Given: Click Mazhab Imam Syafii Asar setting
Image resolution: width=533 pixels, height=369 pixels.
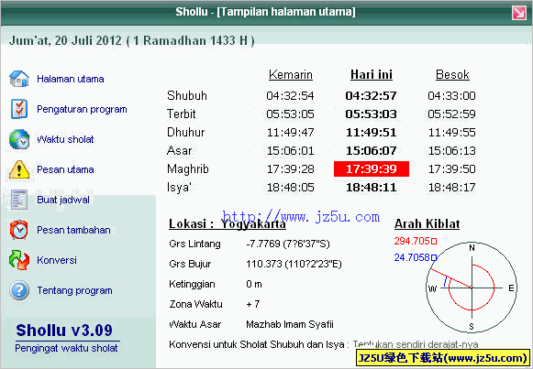Looking at the screenshot, I should [290, 324].
